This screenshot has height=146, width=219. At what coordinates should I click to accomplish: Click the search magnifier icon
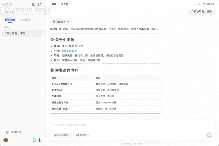click(6, 12)
